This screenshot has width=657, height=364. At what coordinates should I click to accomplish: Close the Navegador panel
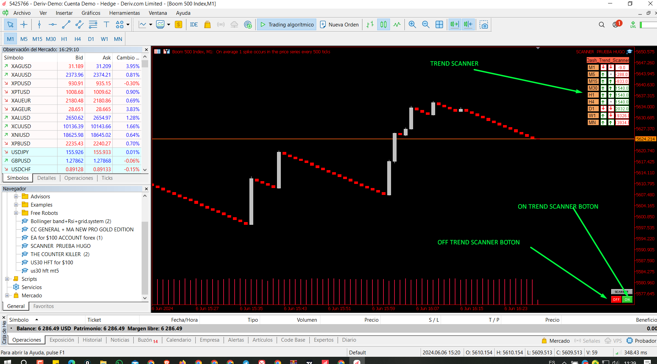pos(146,189)
